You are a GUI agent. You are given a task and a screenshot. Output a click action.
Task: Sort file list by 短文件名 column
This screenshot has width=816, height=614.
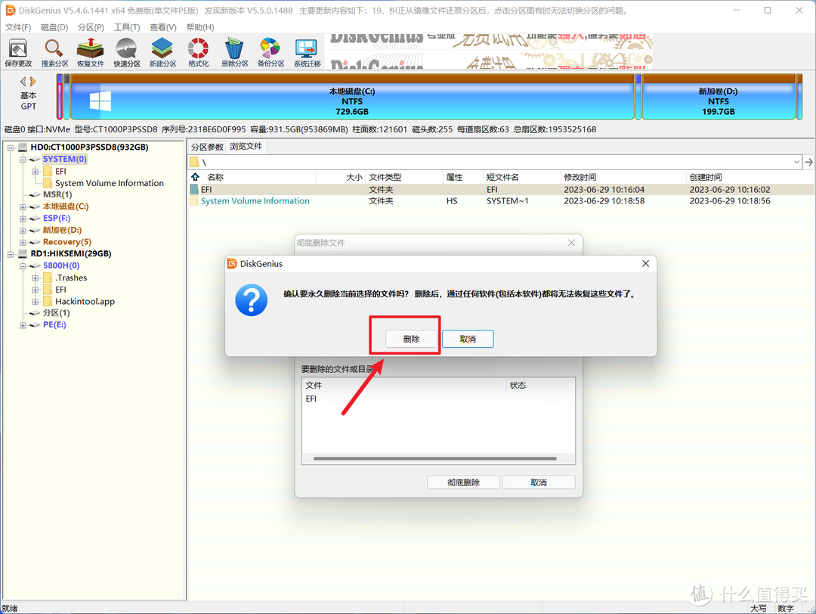click(x=522, y=177)
